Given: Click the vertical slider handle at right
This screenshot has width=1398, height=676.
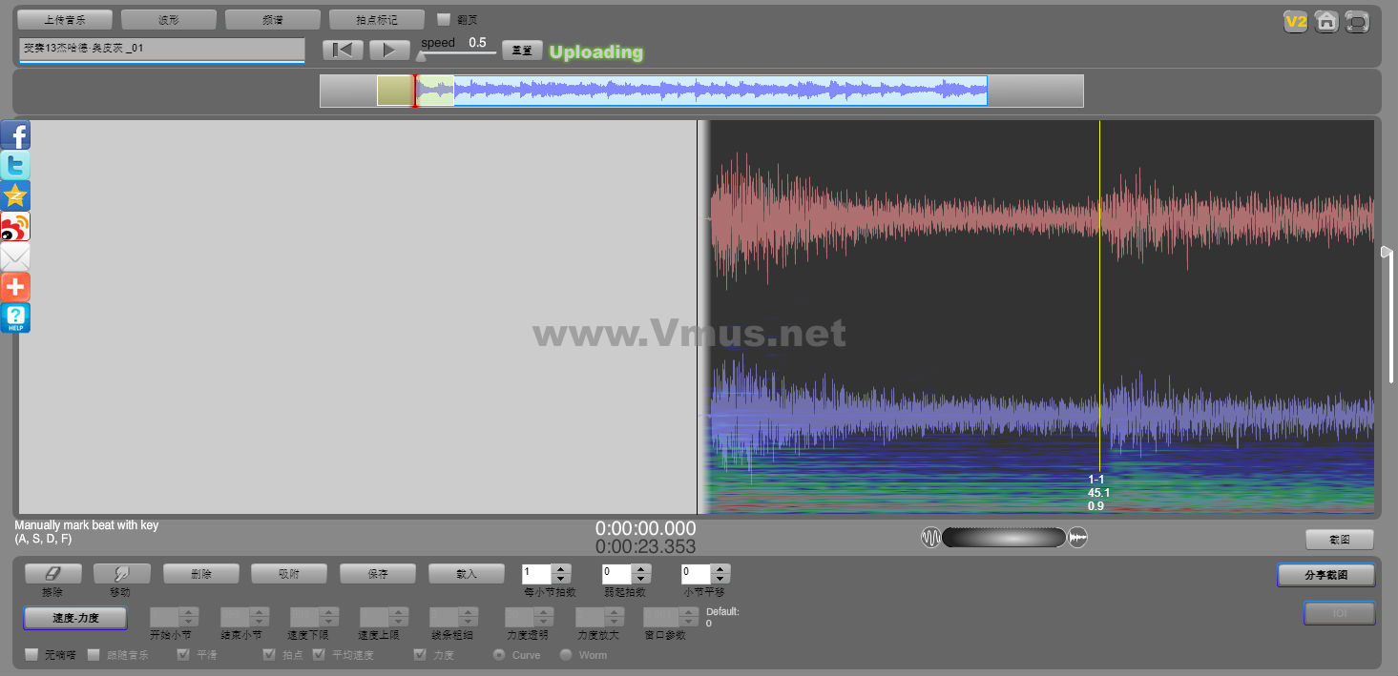Looking at the screenshot, I should point(1387,253).
